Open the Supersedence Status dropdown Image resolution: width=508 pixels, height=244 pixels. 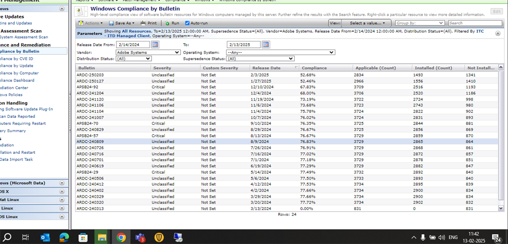pyautogui.click(x=260, y=58)
